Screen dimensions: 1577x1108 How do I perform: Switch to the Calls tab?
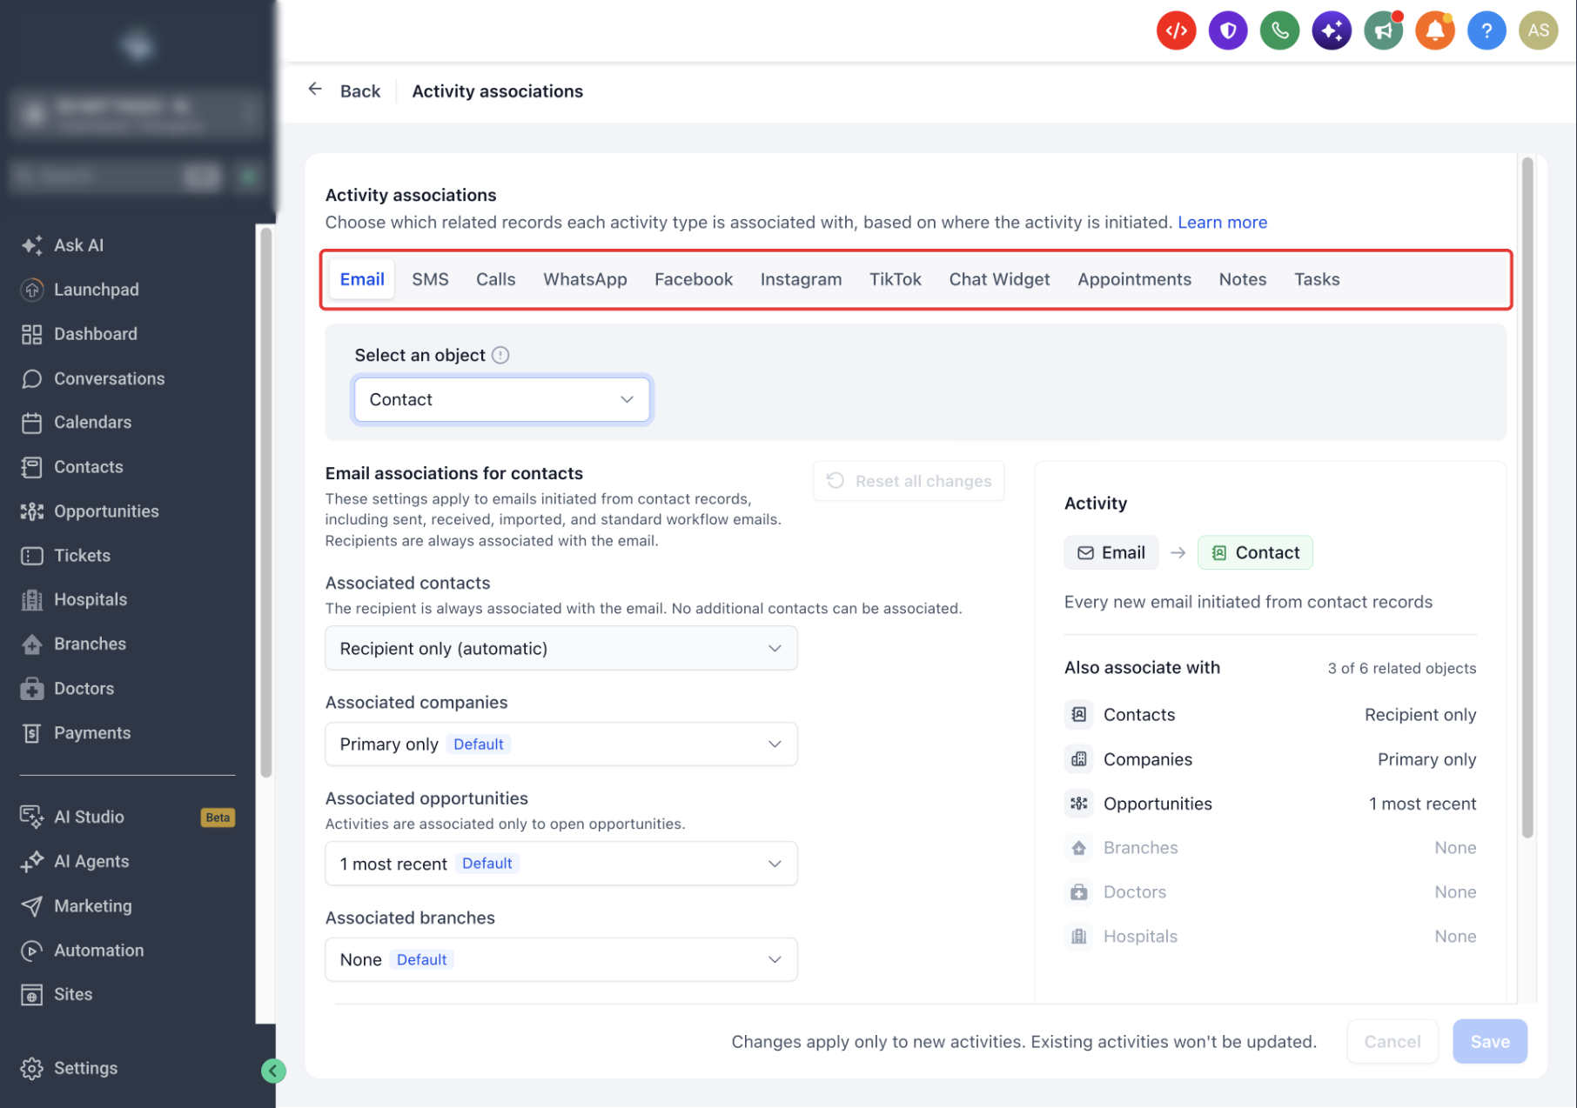496,279
